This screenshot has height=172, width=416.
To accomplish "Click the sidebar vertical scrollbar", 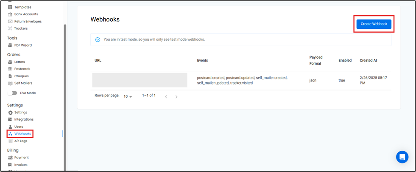I will [x=65, y=97].
